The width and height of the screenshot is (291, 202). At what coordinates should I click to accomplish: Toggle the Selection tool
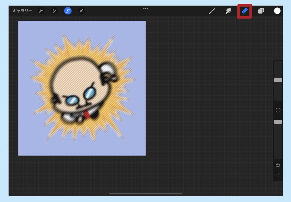[x=68, y=11]
